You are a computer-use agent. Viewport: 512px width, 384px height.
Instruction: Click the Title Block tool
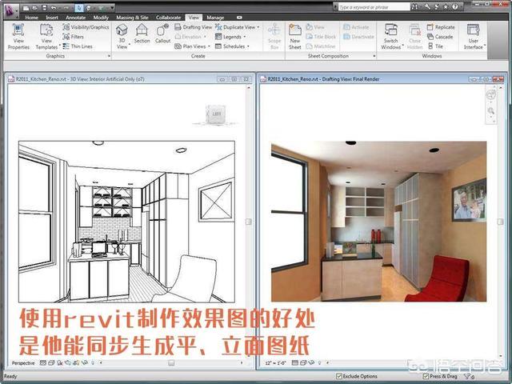point(321,37)
